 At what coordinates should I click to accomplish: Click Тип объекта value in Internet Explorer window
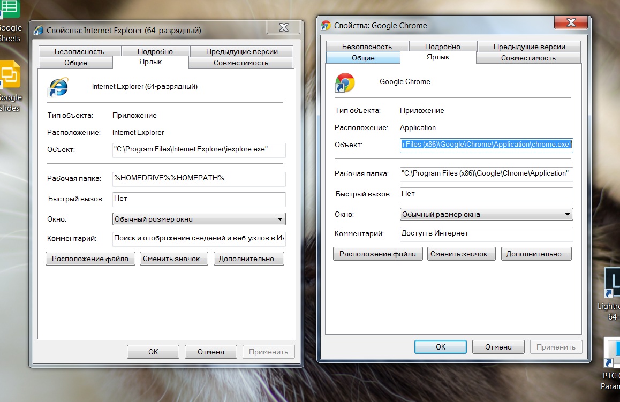tap(134, 116)
